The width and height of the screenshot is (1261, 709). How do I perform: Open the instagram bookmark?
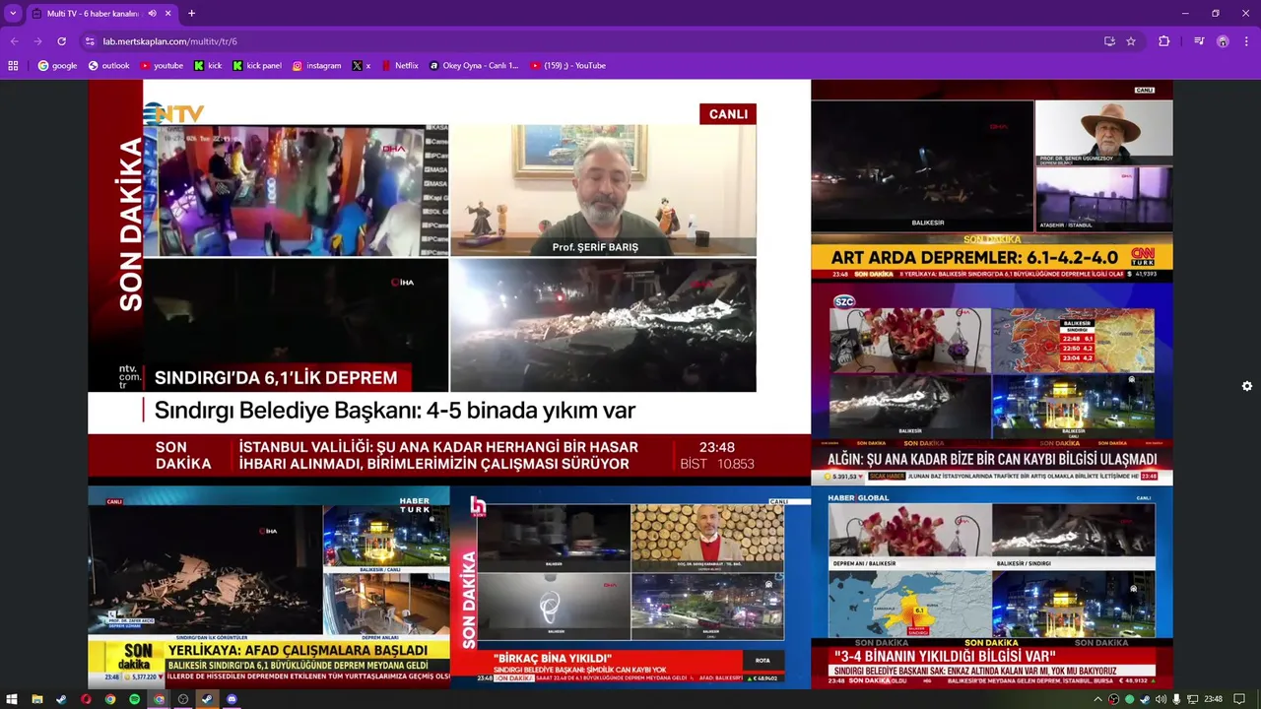(x=316, y=66)
